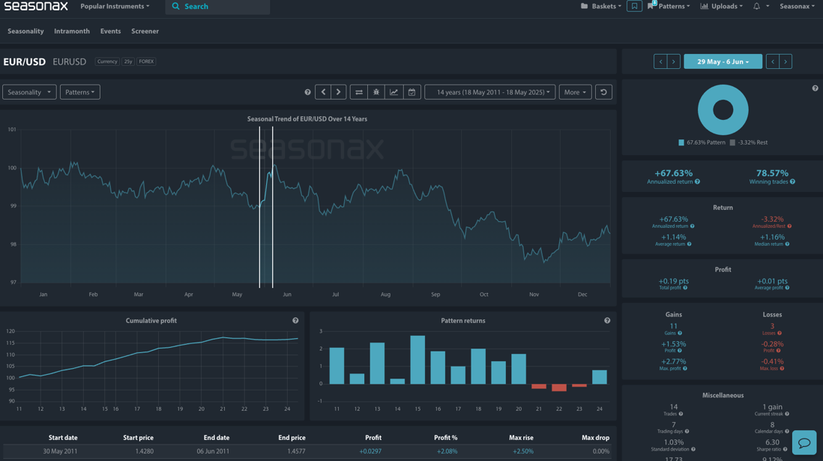Open the Patterns dropdown under EUR/USD title
The image size is (823, 461).
pyautogui.click(x=79, y=92)
